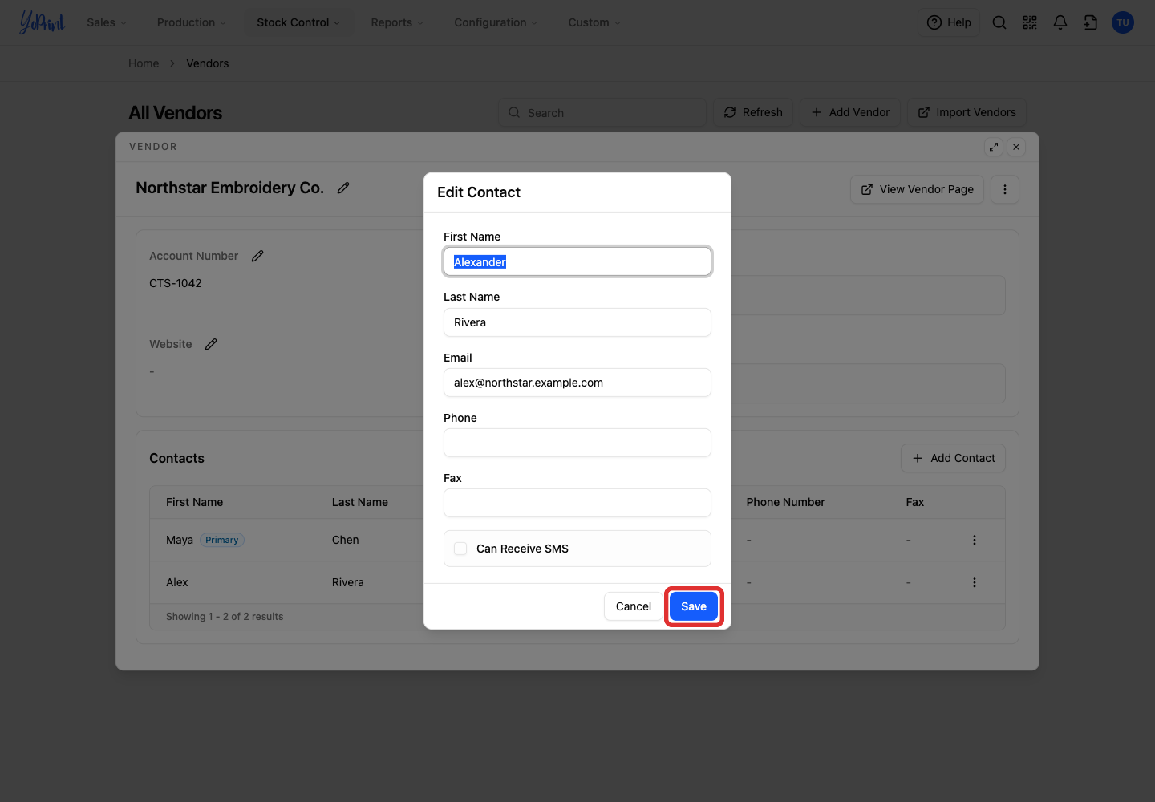Open the three-dot menu for Maya Chen
1155x802 pixels.
tap(975, 540)
